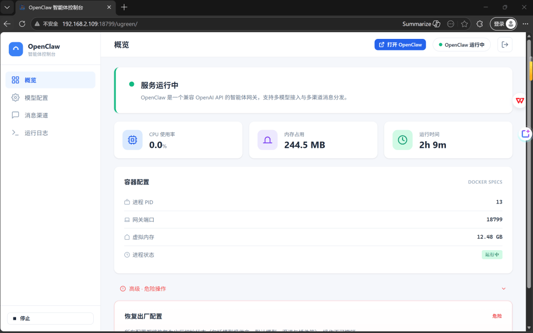The width and height of the screenshot is (533, 333).
Task: Click the PID value 13
Action: (x=499, y=202)
